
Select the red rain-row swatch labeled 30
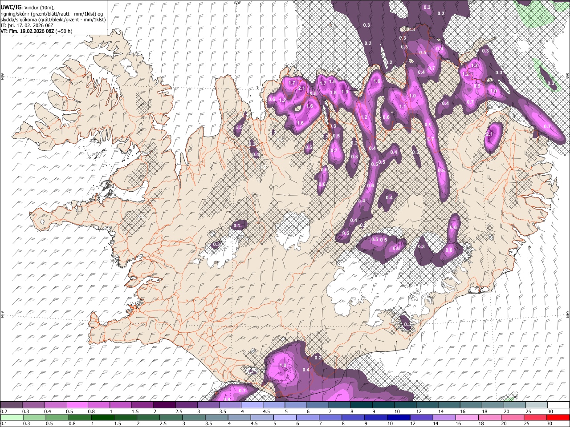(x=559, y=417)
